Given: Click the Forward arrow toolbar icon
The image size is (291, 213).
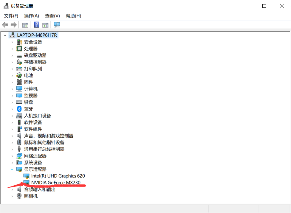Looking at the screenshot, I should coord(13,25).
